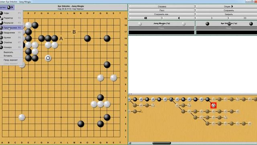Click white stone at Q10
The width and height of the screenshot is (257, 145).
click(100, 78)
